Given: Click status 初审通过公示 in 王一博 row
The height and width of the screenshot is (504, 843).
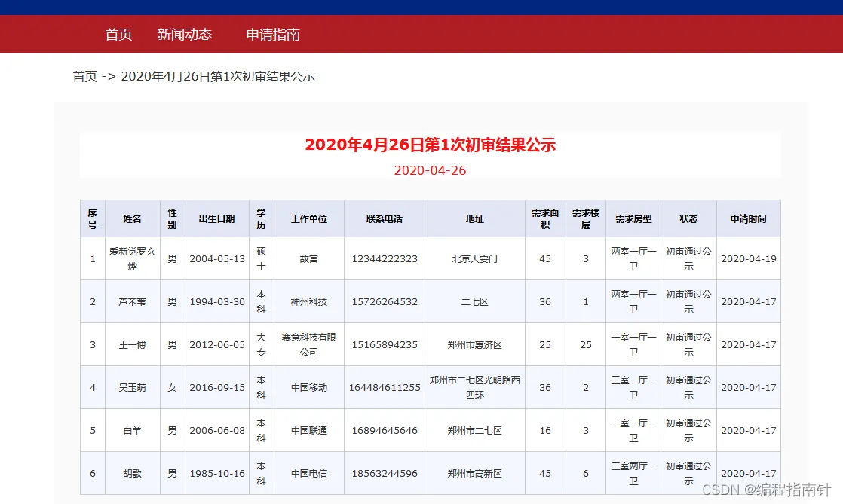Looking at the screenshot, I should (688, 344).
